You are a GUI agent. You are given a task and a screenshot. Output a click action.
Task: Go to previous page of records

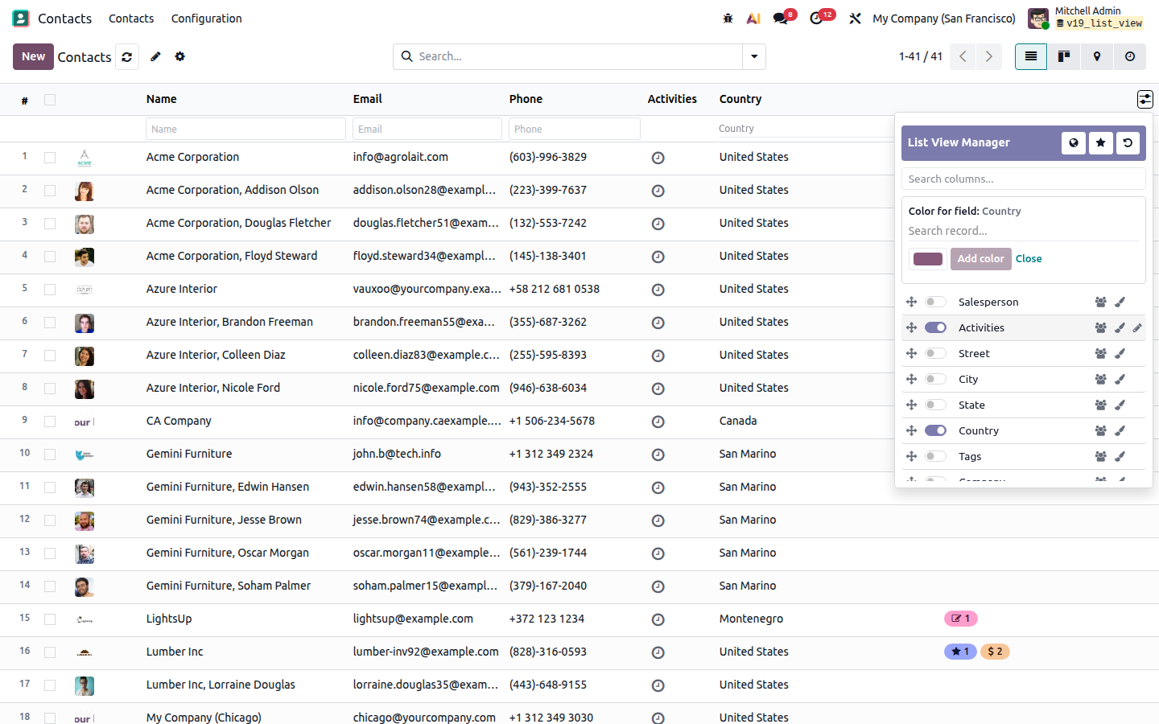[x=963, y=56]
